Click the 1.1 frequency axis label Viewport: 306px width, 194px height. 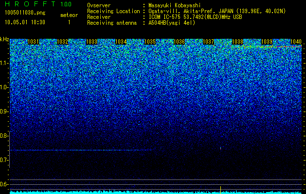point(4,63)
